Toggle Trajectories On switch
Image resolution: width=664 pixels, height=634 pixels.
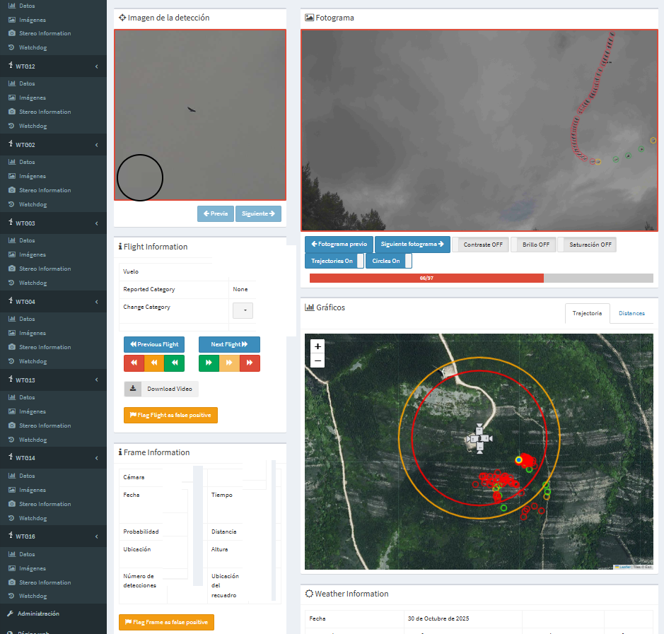tap(334, 261)
